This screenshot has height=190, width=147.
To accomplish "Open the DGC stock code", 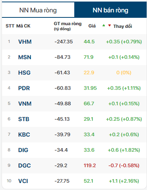I will (24, 166).
